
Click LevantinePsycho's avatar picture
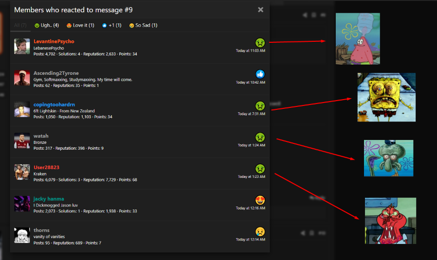[22, 46]
